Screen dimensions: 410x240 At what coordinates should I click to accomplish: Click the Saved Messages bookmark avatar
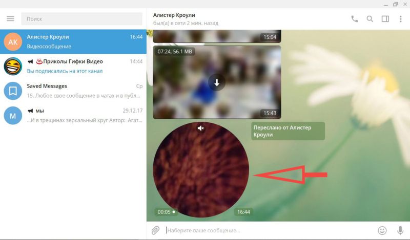pyautogui.click(x=13, y=91)
